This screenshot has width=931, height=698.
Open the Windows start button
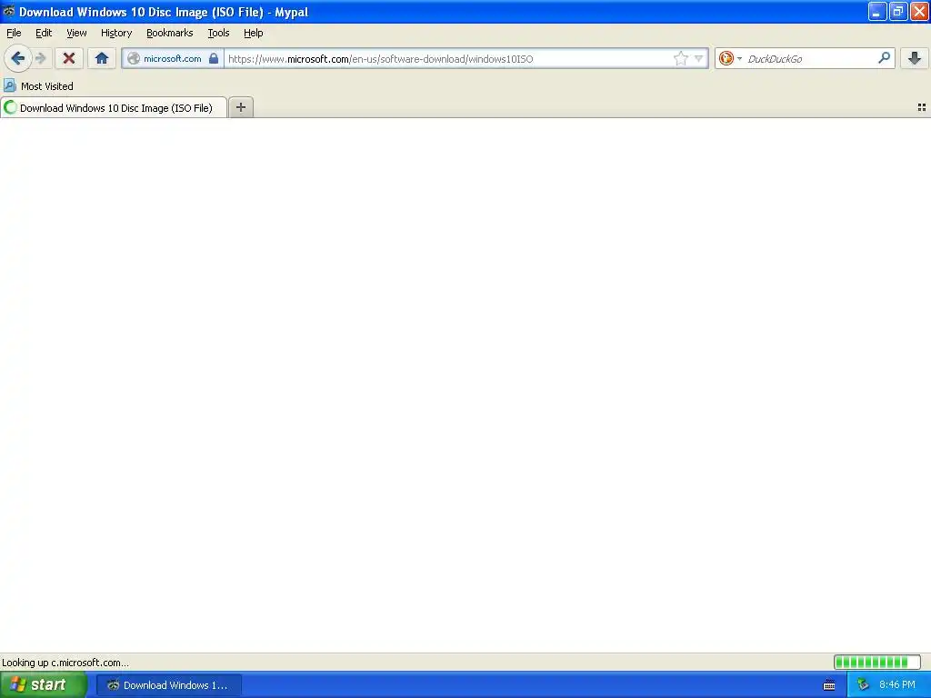click(x=44, y=684)
